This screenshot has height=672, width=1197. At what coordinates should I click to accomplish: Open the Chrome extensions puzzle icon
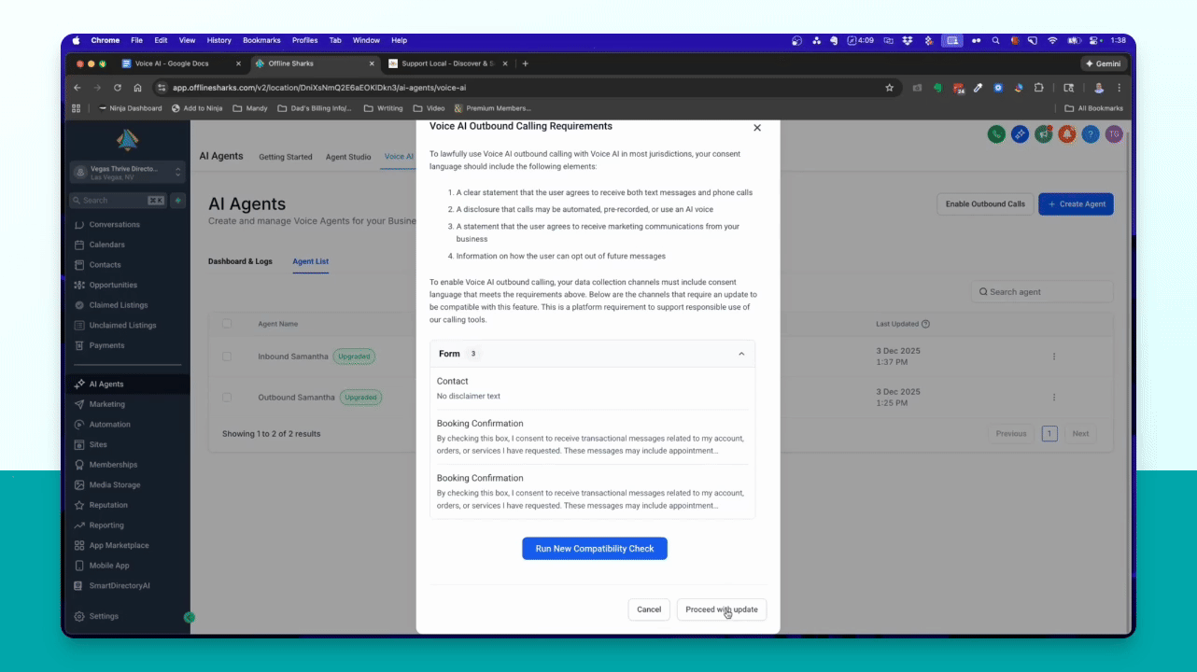1037,88
